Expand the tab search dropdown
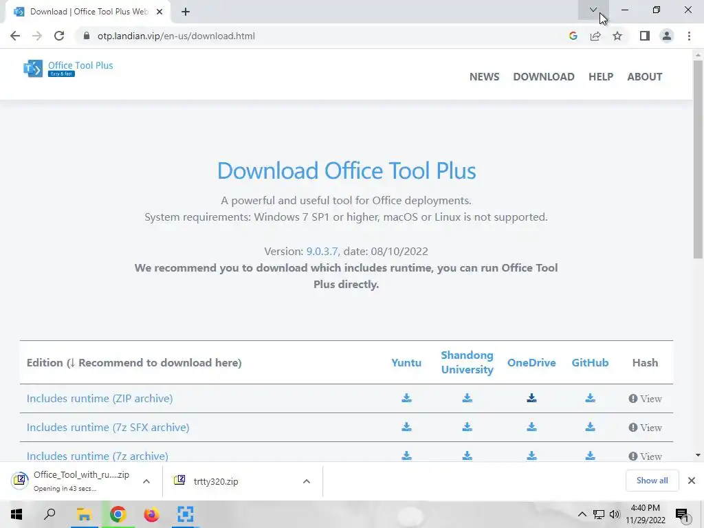Viewport: 704px width, 528px height. (x=593, y=10)
